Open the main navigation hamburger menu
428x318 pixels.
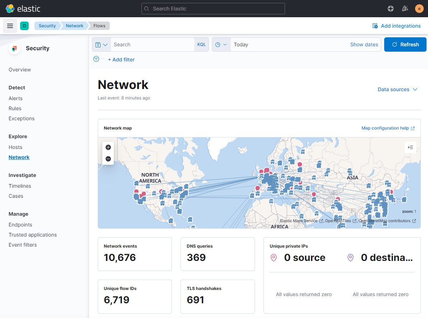(10, 25)
